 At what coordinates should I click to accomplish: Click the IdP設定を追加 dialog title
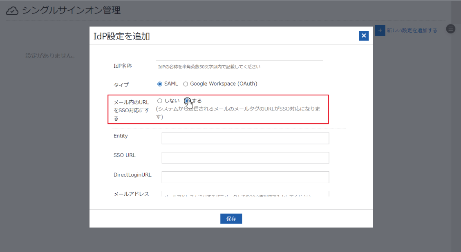click(x=122, y=36)
